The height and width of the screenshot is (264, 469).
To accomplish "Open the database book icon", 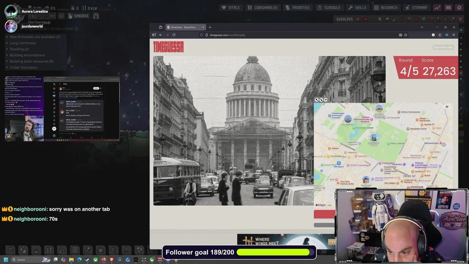I will 448,7.
